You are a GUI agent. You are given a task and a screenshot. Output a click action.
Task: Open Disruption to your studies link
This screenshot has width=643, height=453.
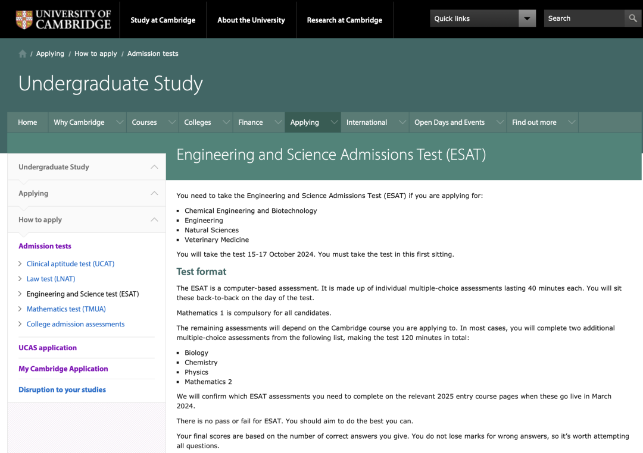pos(62,389)
